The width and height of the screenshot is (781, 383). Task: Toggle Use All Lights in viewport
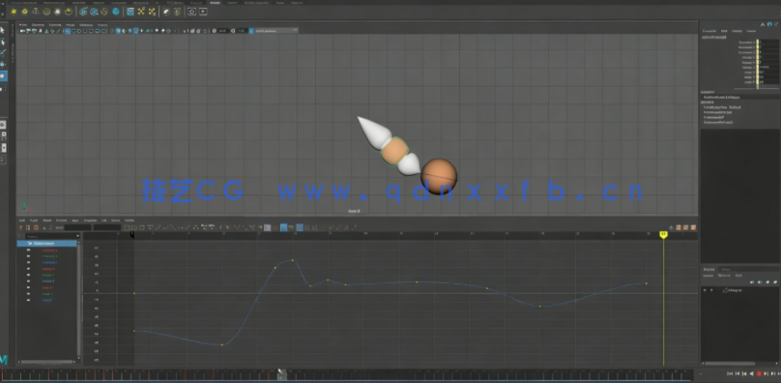(x=142, y=31)
